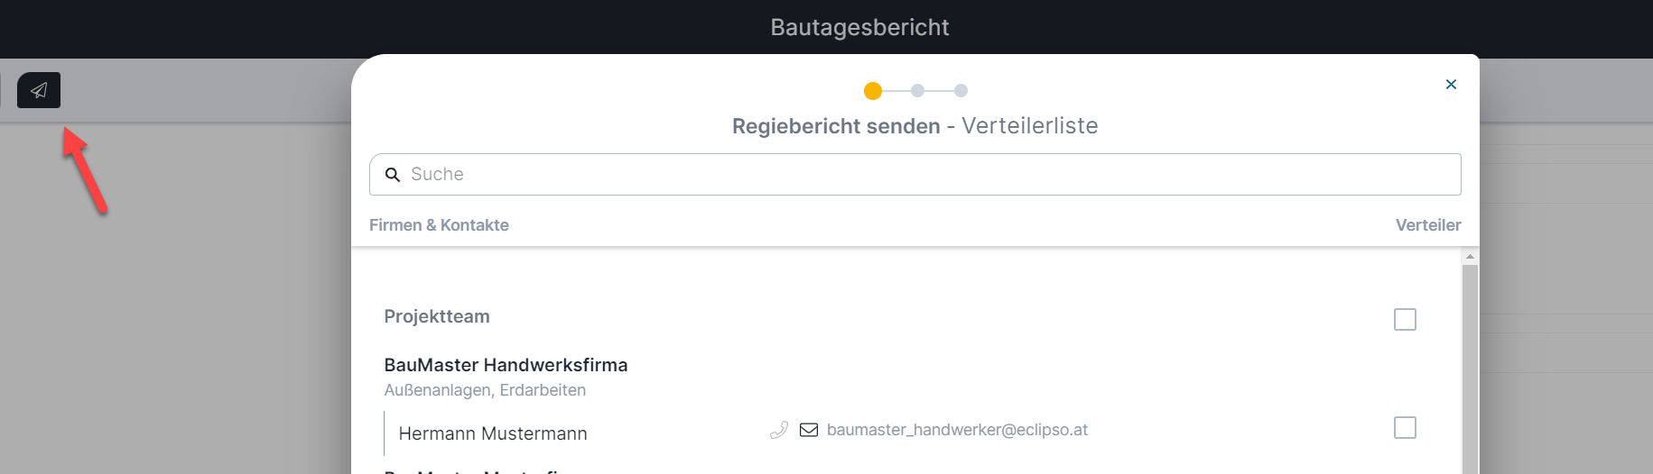The height and width of the screenshot is (474, 1653).
Task: Click the paper plane send icon
Action: click(x=39, y=90)
